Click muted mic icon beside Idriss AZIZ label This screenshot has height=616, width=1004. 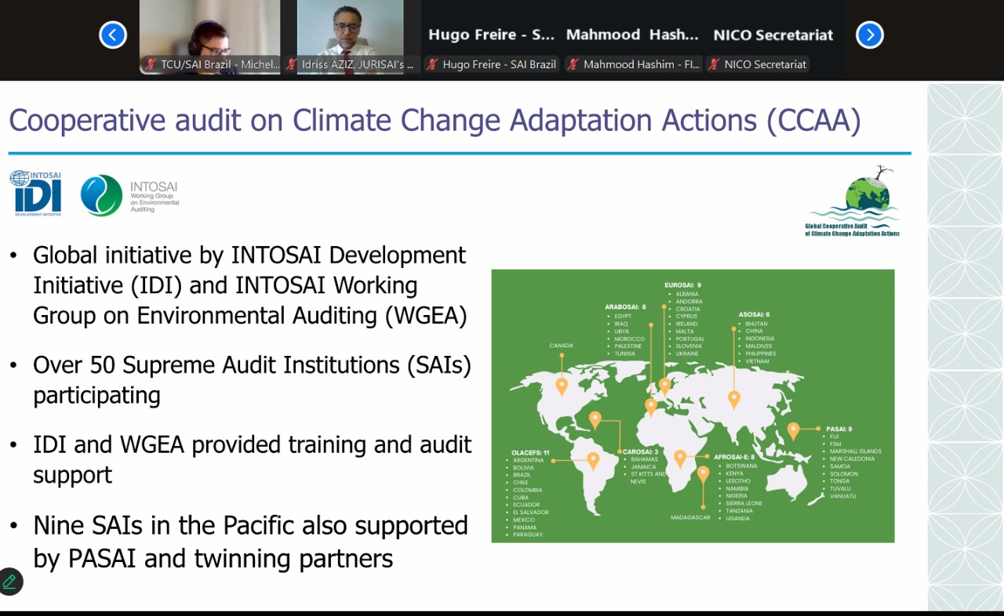click(291, 65)
